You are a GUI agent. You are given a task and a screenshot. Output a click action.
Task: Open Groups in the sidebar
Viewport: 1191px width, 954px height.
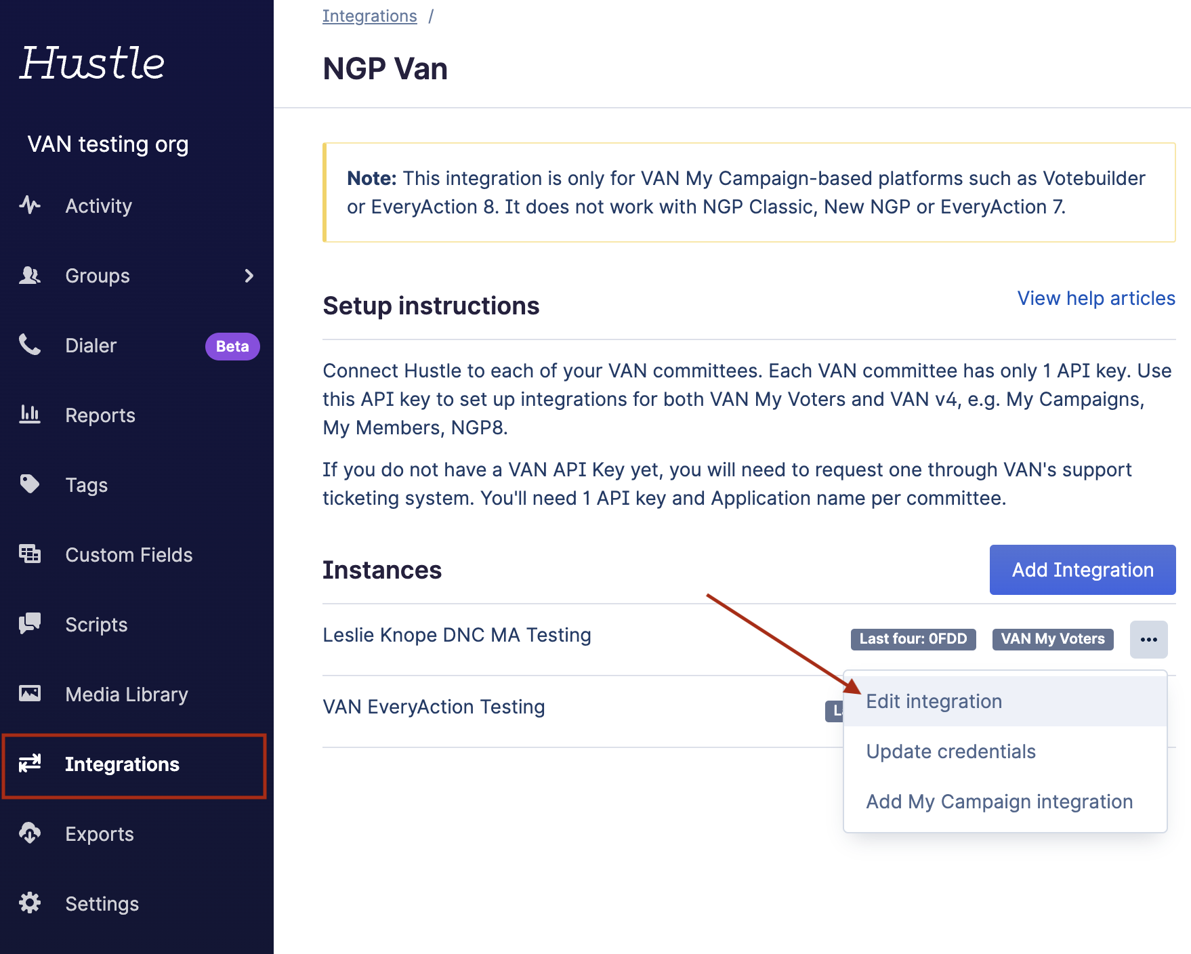[x=98, y=276]
